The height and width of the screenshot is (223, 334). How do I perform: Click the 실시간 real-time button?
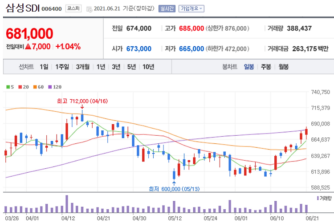click(167, 8)
